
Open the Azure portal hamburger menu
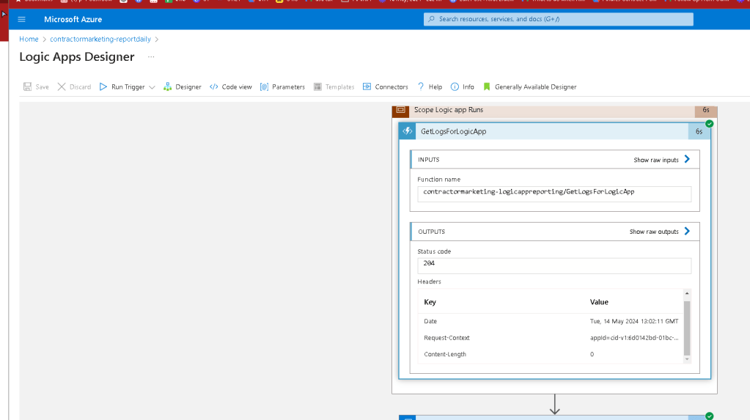(x=21, y=19)
